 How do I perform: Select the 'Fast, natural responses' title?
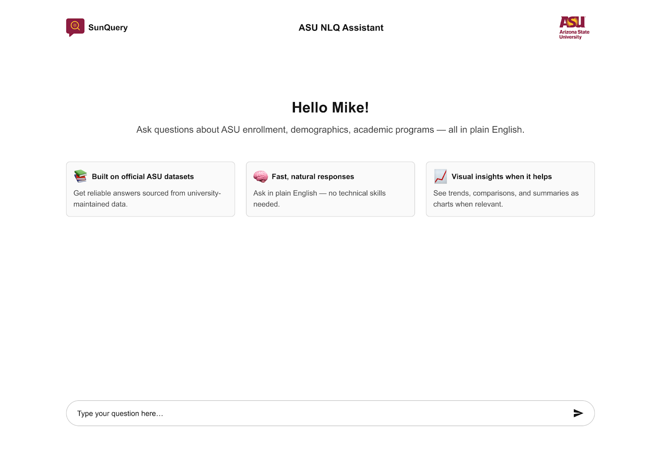313,176
